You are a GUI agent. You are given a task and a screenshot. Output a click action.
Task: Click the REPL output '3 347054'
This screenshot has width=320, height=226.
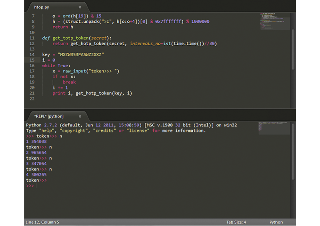(x=36, y=164)
